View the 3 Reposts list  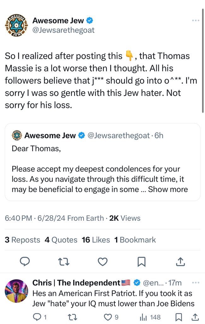(22, 240)
